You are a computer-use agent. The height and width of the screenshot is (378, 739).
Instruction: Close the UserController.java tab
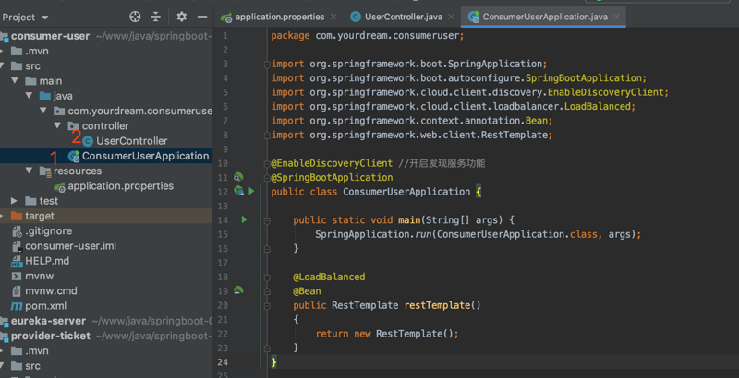(x=451, y=17)
